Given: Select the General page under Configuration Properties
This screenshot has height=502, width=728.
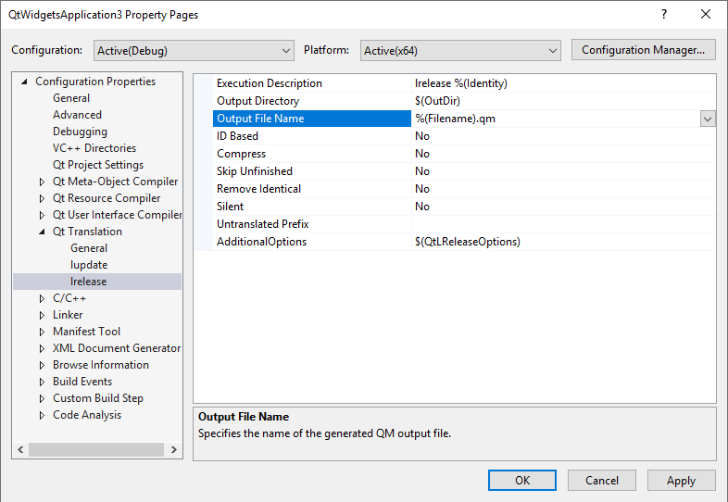Looking at the screenshot, I should click(x=71, y=98).
